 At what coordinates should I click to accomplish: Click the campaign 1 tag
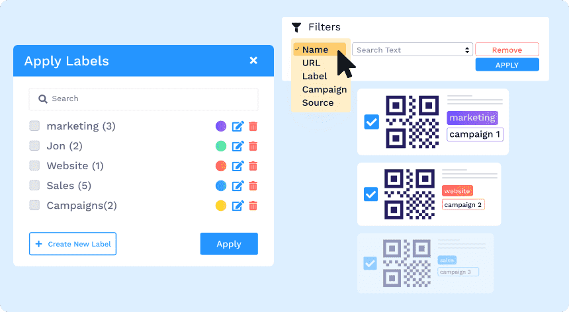click(x=474, y=134)
